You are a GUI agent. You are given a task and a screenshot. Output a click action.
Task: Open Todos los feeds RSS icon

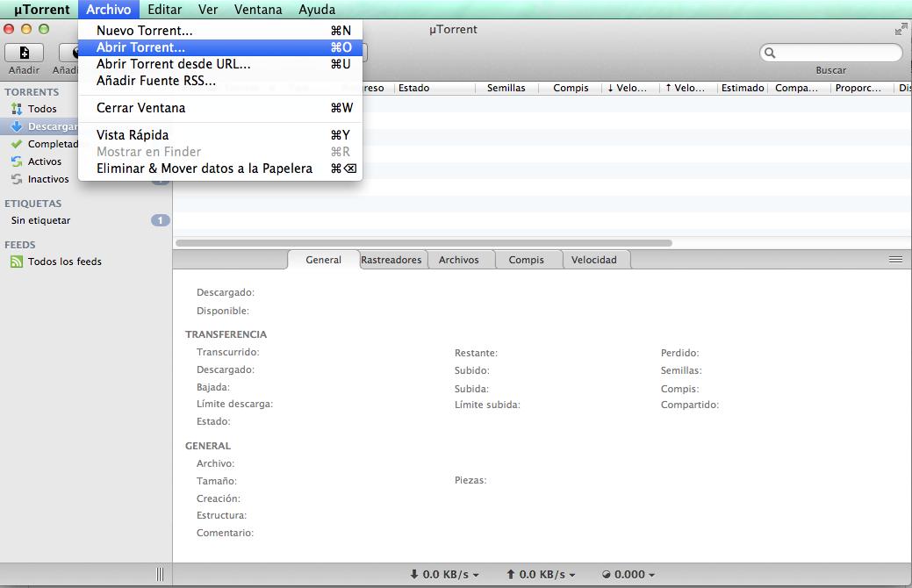[17, 262]
